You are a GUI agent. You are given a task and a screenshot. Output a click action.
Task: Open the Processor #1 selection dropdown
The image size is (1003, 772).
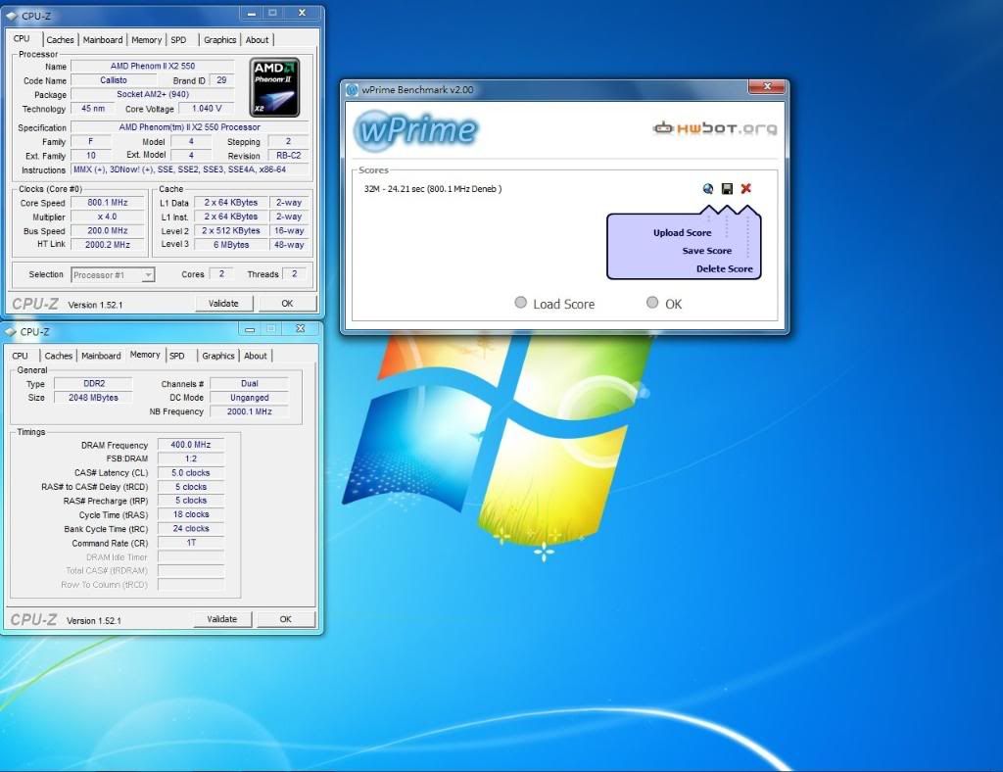113,275
